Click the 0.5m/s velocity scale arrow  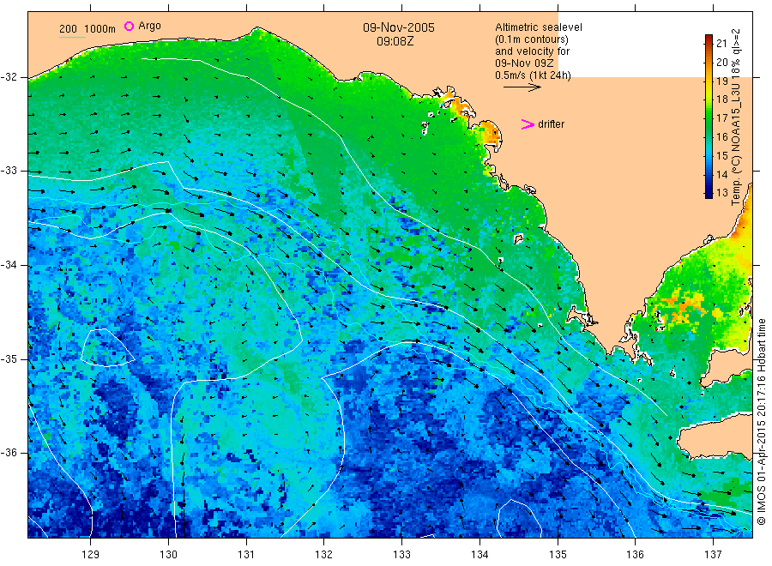coord(522,87)
